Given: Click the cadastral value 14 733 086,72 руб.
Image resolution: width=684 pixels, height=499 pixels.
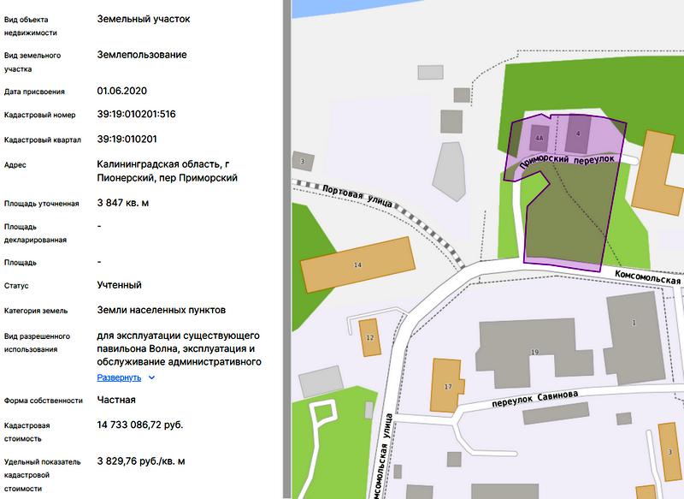Looking at the screenshot, I should 140,425.
